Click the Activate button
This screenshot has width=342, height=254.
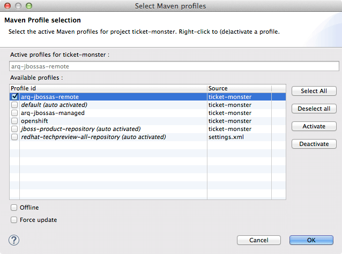tap(314, 126)
